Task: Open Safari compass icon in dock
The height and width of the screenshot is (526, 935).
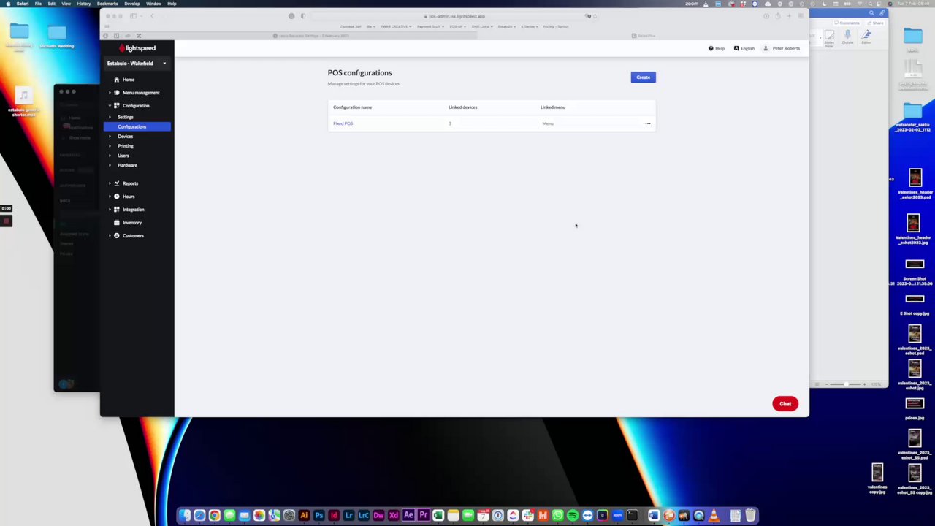Action: tap(199, 516)
